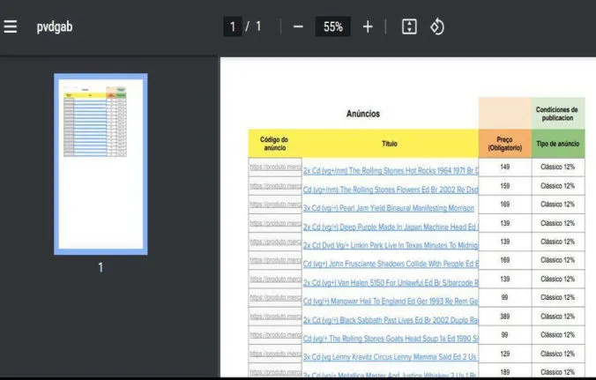
Task: Click the first row product URL code
Action: [x=275, y=168]
